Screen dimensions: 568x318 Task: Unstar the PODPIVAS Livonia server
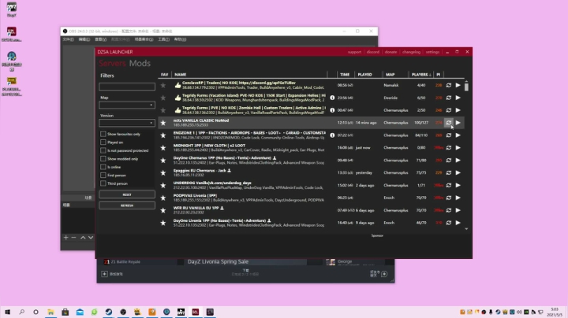coord(163,198)
